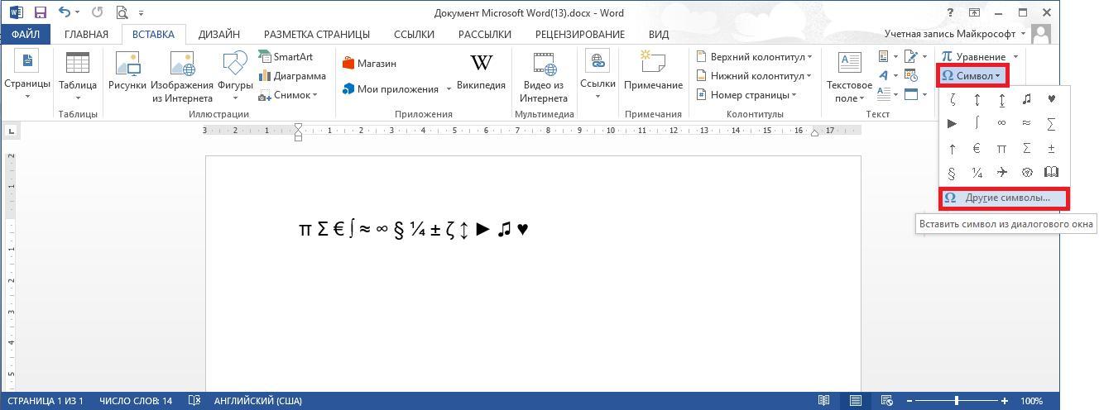
Task: Switch to the ГЛАВНАЯ home tab
Action: click(86, 34)
